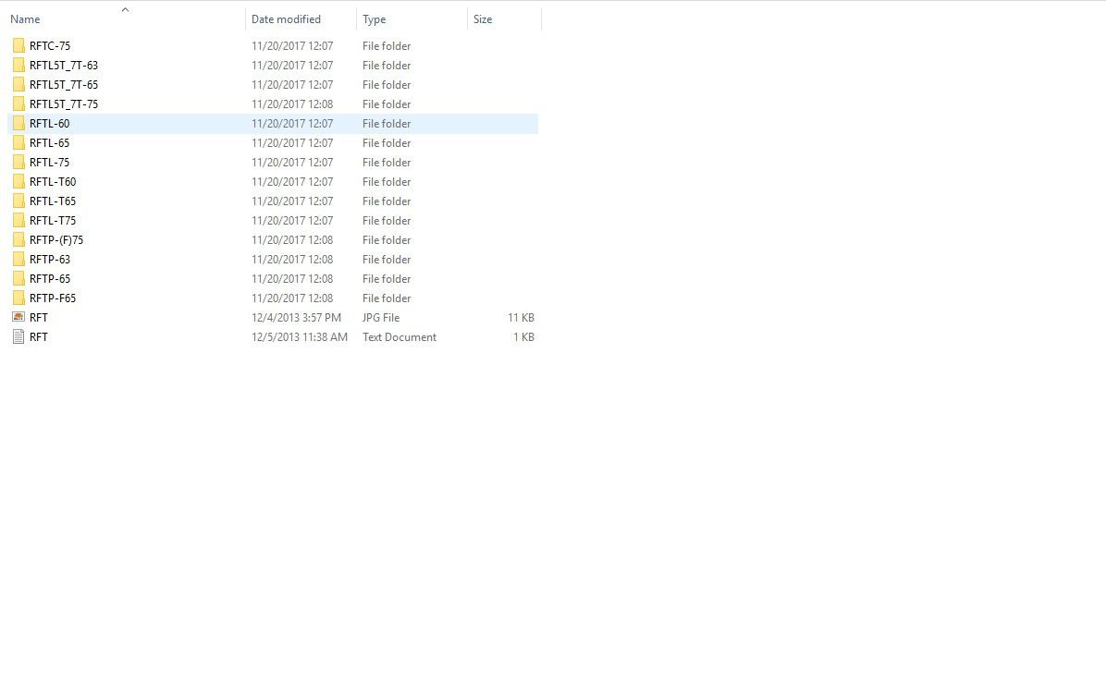Click the JPG File type cell
1106x682 pixels.
click(381, 318)
